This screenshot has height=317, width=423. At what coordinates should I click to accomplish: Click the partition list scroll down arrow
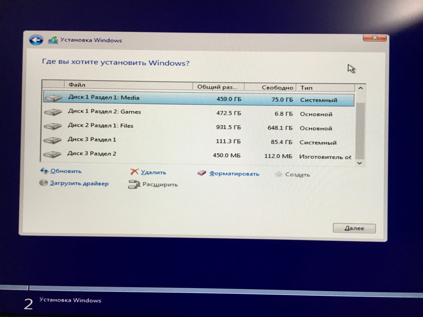[360, 163]
